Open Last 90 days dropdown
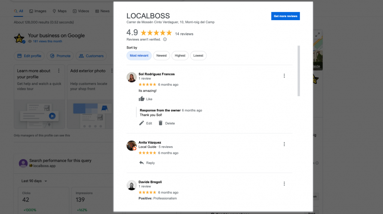Image resolution: width=383 pixels, height=214 pixels. (x=34, y=181)
